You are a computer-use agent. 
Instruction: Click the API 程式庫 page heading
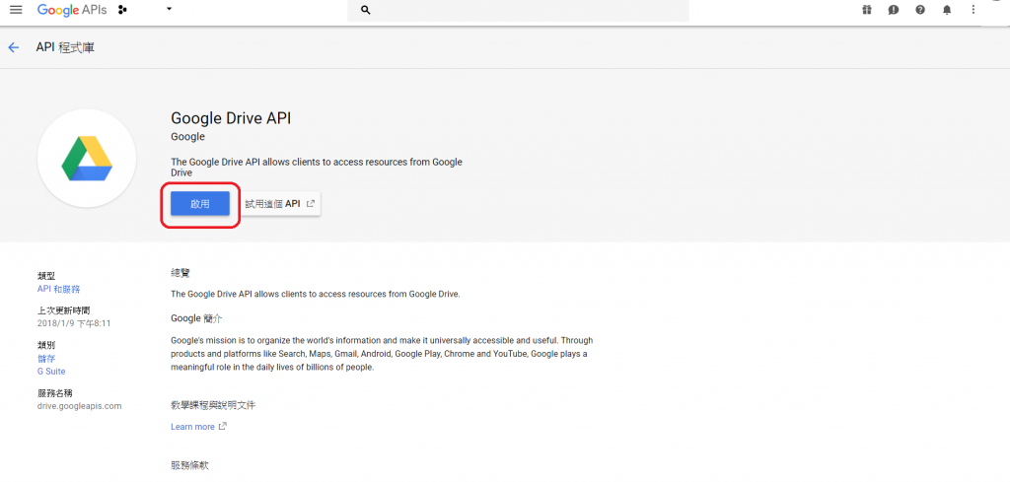point(65,47)
